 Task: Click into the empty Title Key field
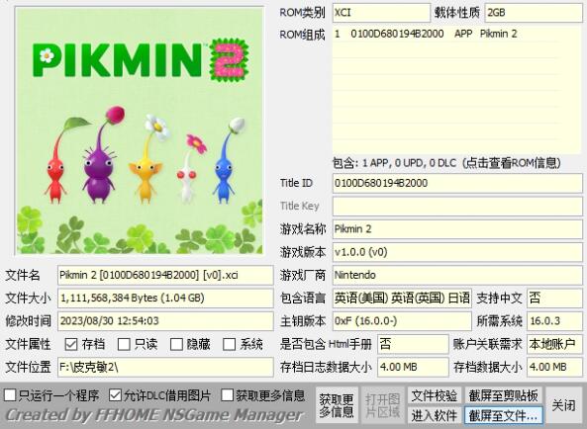457,206
